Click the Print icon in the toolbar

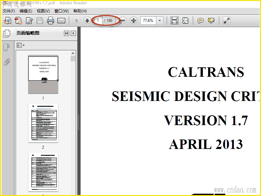click(51, 21)
